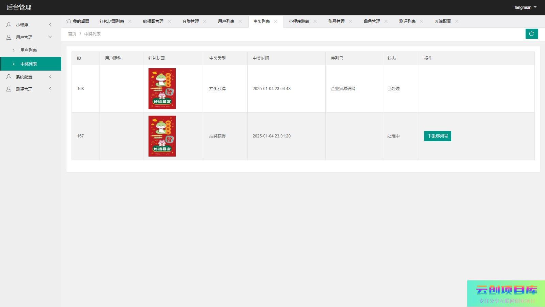Click the user icon beside 小程序
Screen dimensions: 545x307
click(x=9, y=25)
